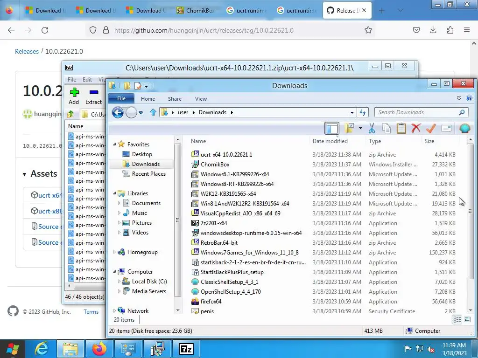
Task: Switch to the ChomikBox browser tab
Action: click(x=195, y=11)
